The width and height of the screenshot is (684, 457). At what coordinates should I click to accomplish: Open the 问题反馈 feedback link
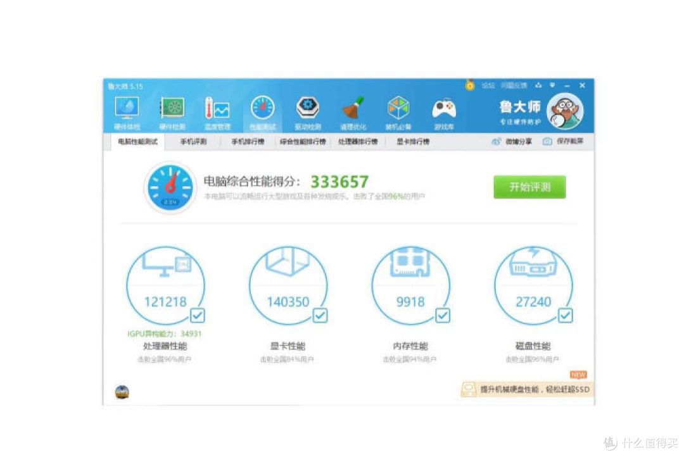(514, 85)
